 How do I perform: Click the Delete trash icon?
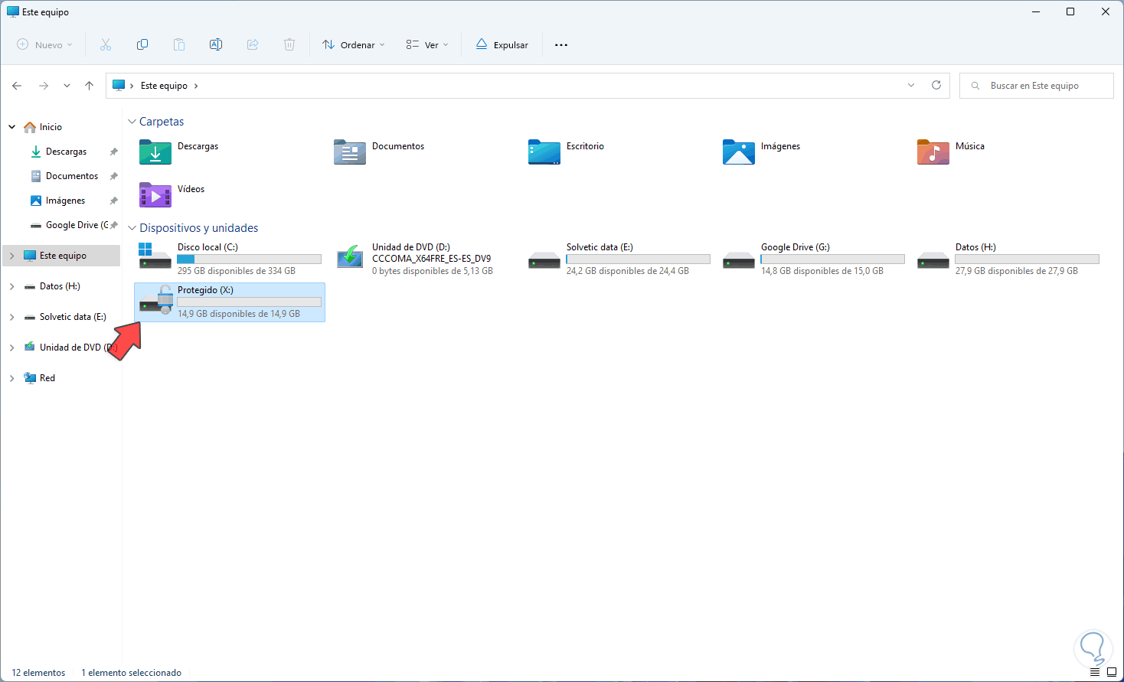coord(289,45)
